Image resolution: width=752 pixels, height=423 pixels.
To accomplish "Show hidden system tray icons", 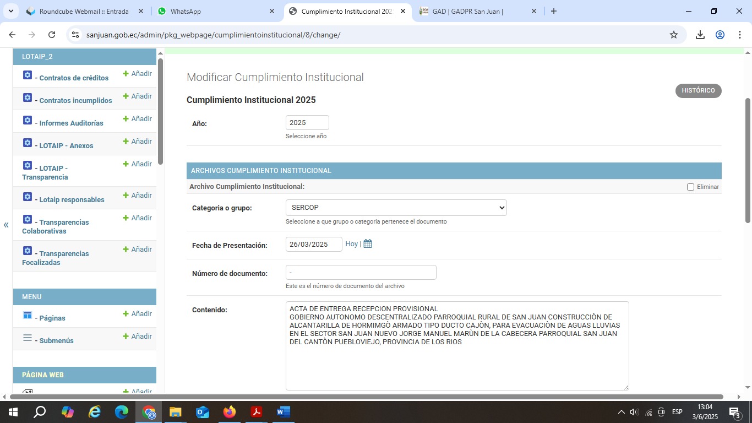I will (621, 412).
